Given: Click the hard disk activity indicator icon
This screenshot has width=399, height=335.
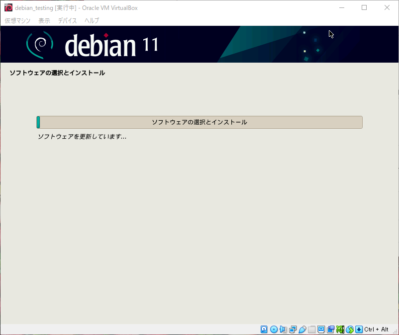Looking at the screenshot, I should 264,330.
